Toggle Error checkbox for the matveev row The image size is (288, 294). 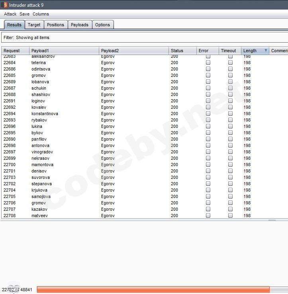click(208, 216)
